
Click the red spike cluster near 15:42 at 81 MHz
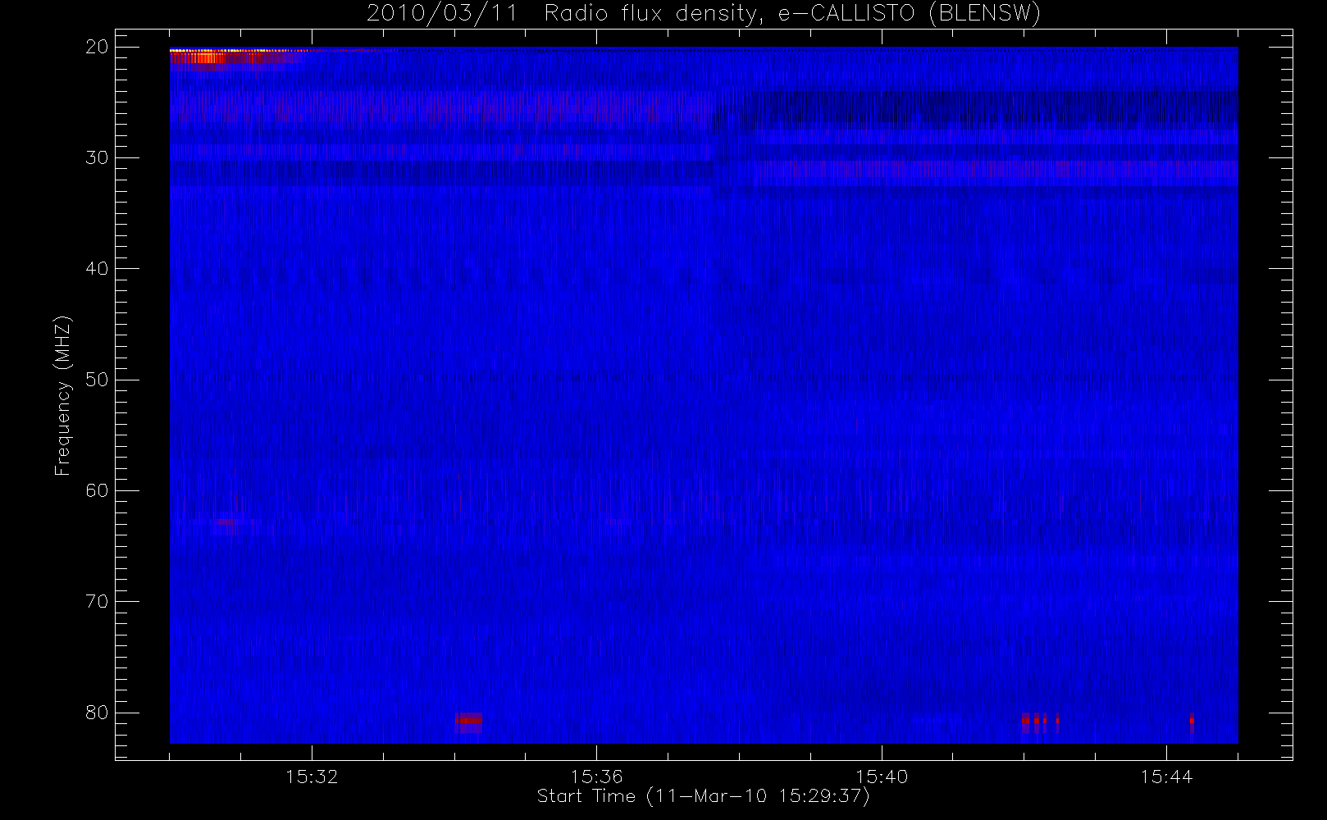[x=1040, y=722]
